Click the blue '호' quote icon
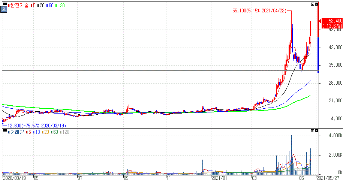Viewport: 343px width, 181px height. pos(4,9)
